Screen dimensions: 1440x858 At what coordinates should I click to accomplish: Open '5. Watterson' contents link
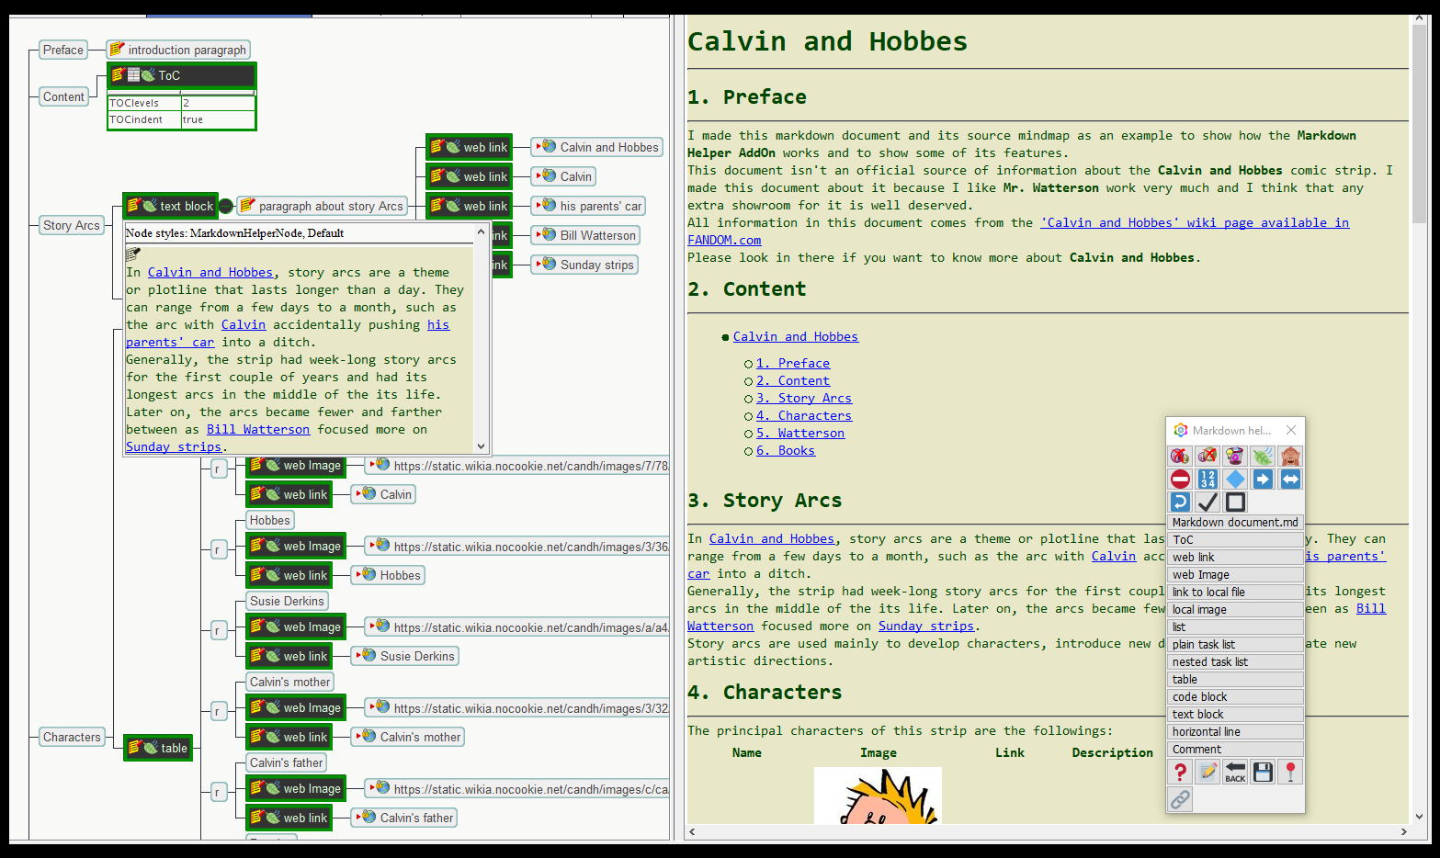click(x=799, y=434)
